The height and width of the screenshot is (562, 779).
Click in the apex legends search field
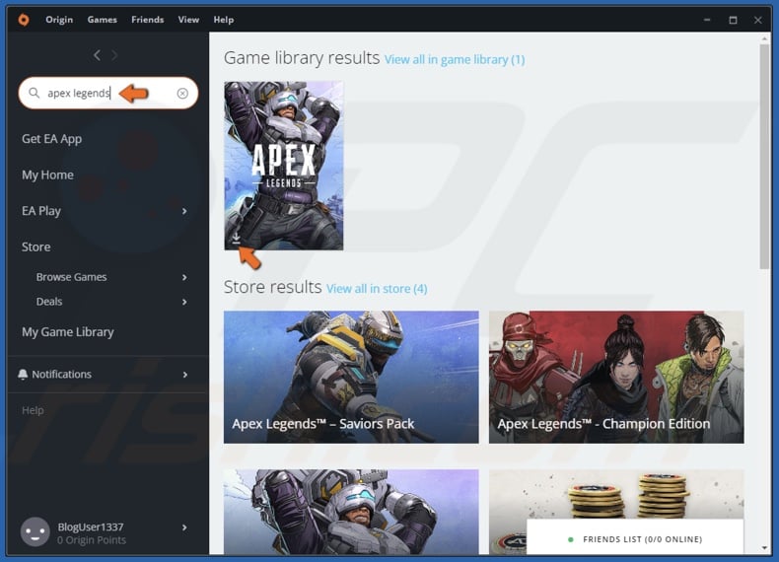(108, 93)
